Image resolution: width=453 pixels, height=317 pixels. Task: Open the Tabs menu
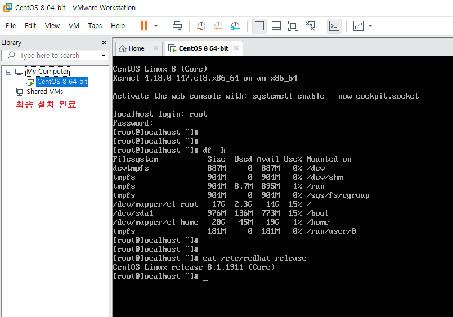95,26
